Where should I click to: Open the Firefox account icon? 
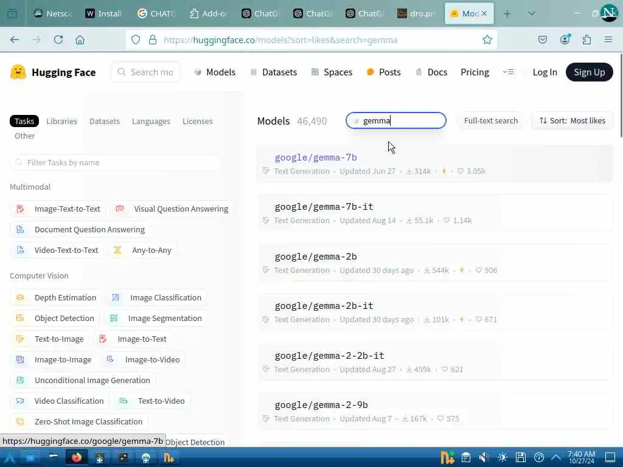pyautogui.click(x=565, y=40)
